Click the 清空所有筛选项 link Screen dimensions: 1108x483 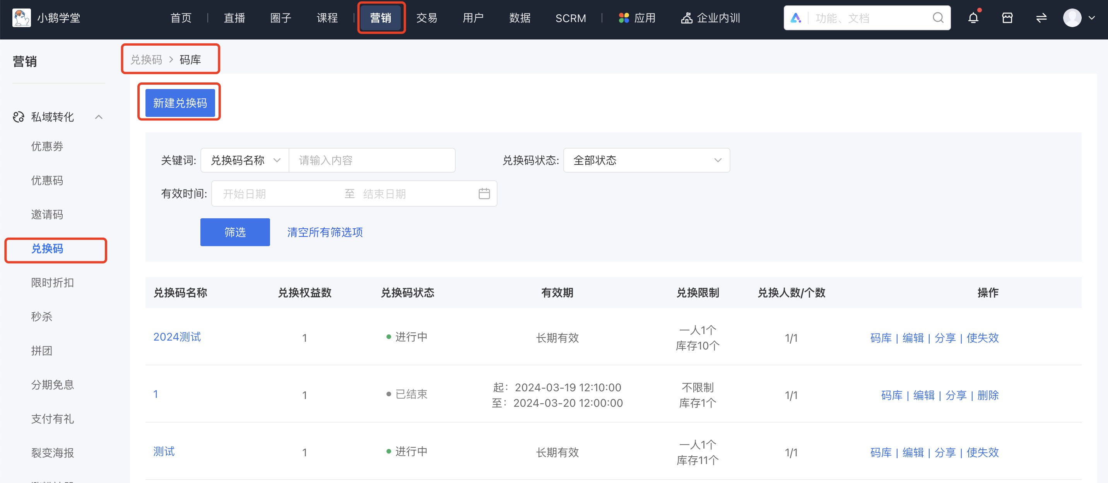(x=324, y=232)
